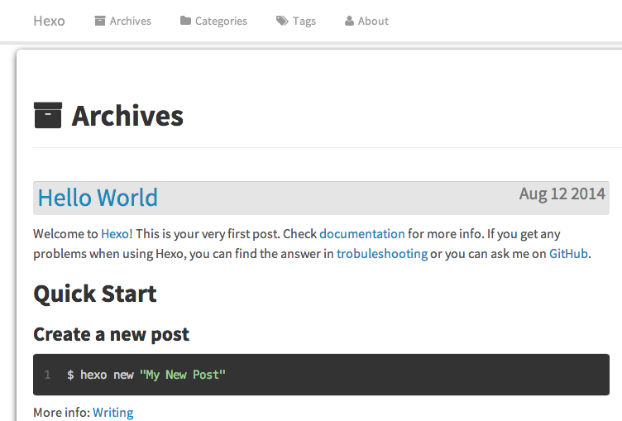This screenshot has height=421, width=622.
Task: Click the About person icon
Action: tap(349, 21)
